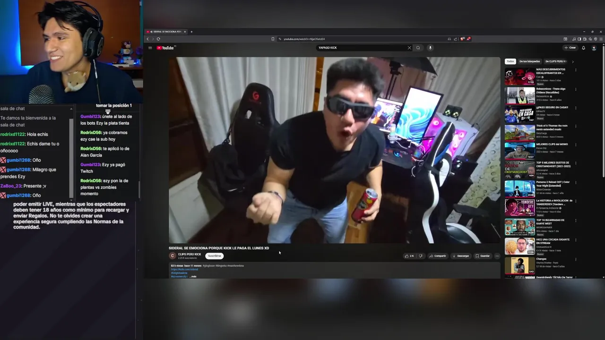Reload the YouTube page
The image size is (605, 340).
158,39
